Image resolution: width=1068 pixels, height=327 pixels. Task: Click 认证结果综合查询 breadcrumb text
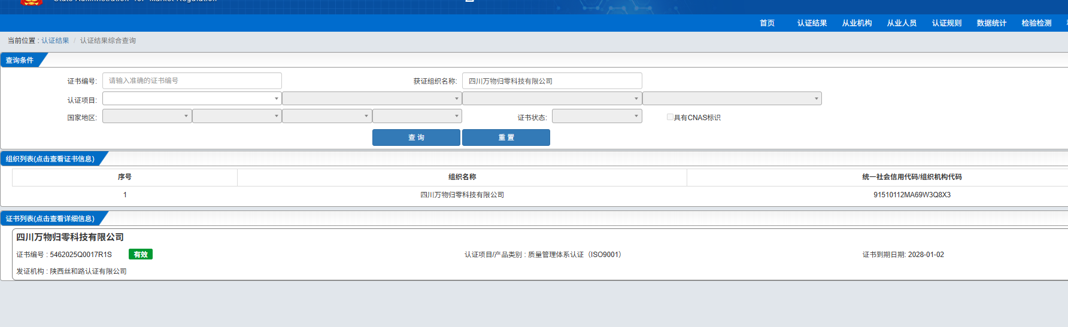pos(108,41)
